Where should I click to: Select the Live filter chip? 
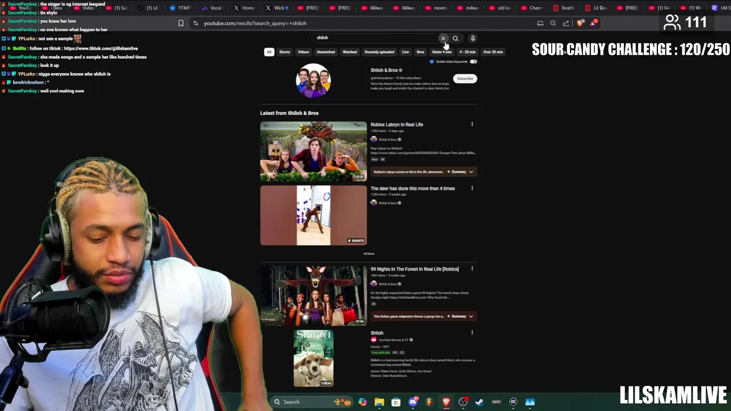tap(405, 52)
